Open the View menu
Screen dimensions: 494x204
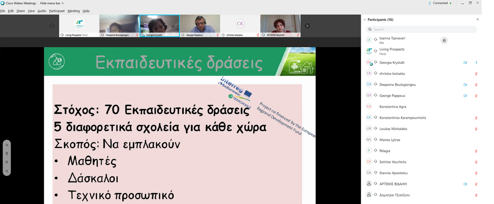coord(31,11)
